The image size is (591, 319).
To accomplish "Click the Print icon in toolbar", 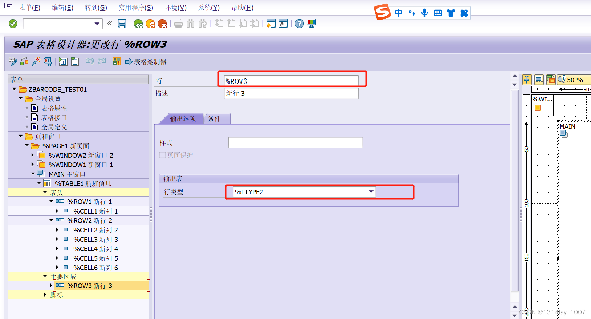I will (x=178, y=24).
